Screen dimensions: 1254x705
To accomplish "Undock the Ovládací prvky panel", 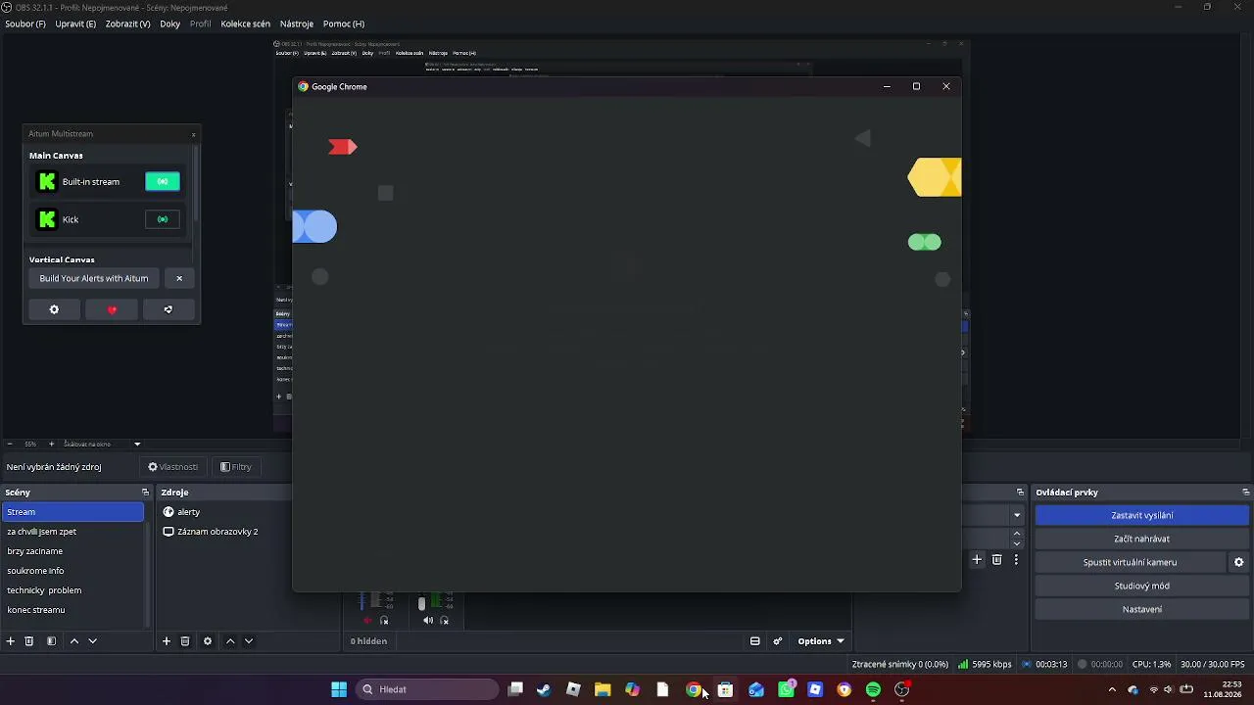I will point(1246,493).
